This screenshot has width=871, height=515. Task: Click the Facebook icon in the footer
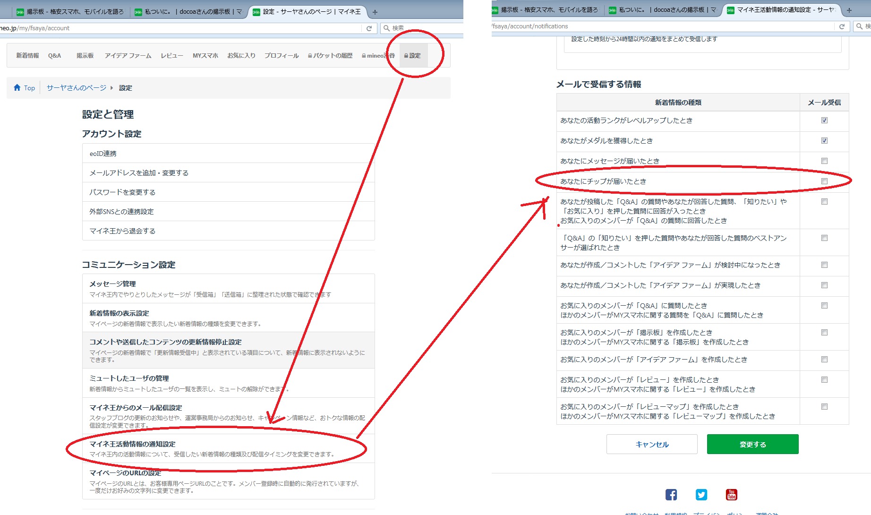(671, 495)
